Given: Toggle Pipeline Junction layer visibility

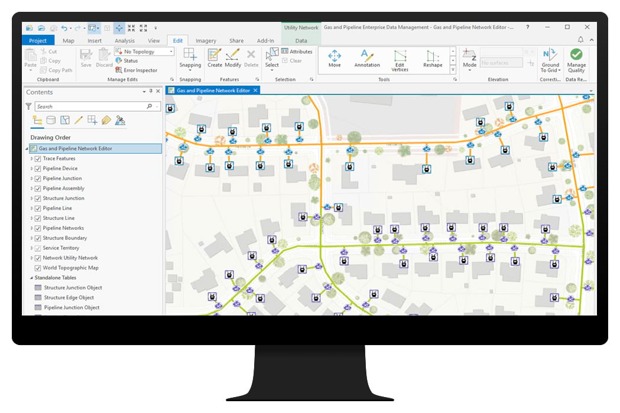Looking at the screenshot, I should pos(38,178).
